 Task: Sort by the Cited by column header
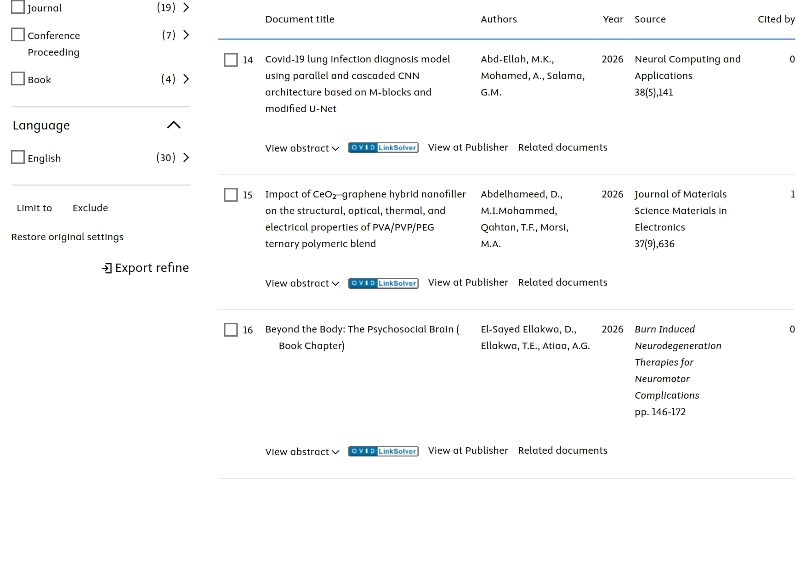click(776, 19)
